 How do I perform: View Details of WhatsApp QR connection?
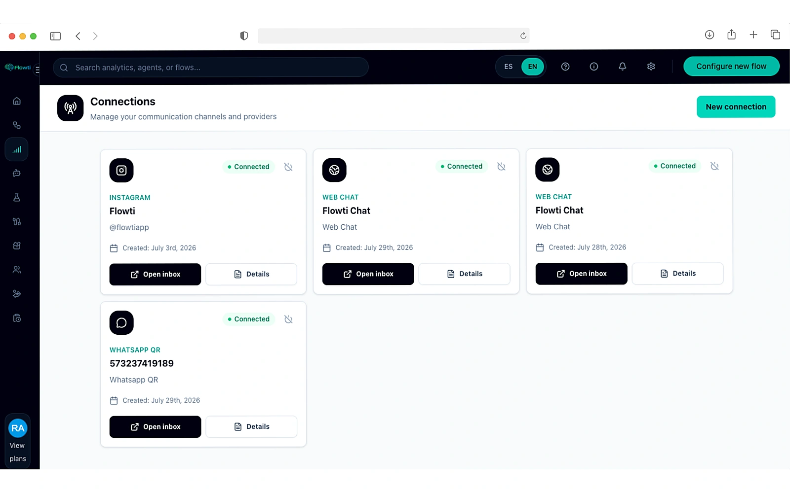251,426
